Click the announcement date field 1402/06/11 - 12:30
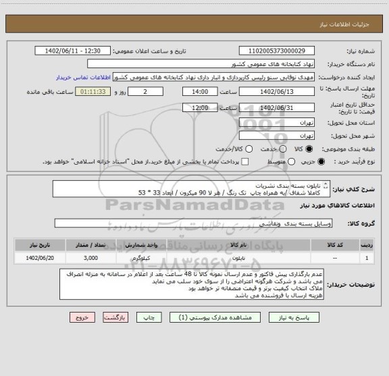Viewport: 389px width, 376px height. (x=73, y=51)
